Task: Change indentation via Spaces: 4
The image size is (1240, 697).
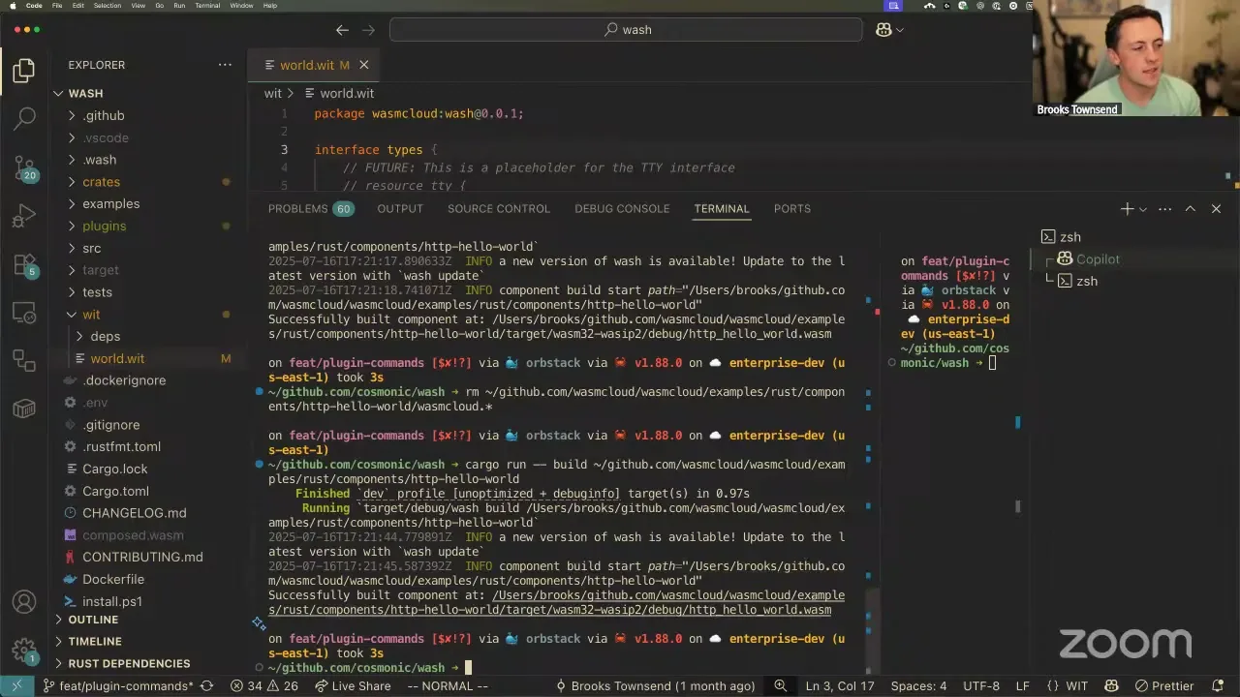Action: pos(918,686)
